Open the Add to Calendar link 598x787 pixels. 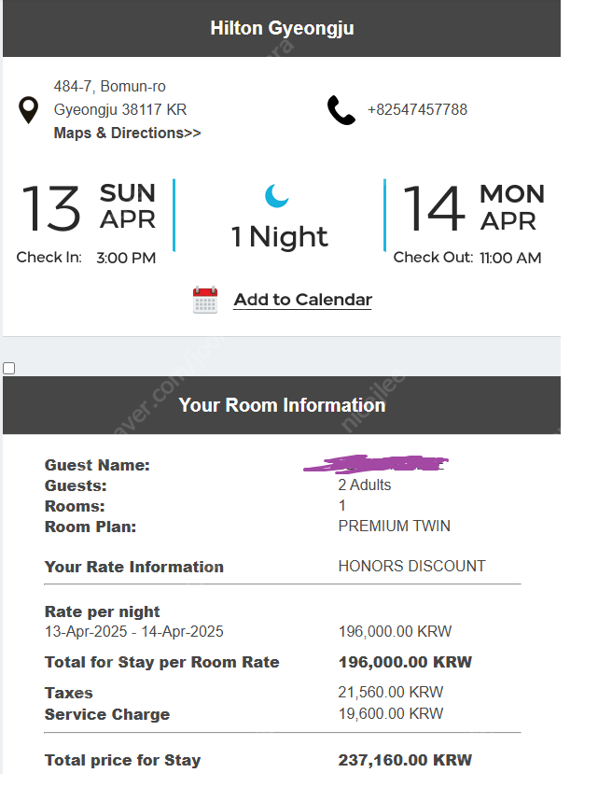click(302, 300)
